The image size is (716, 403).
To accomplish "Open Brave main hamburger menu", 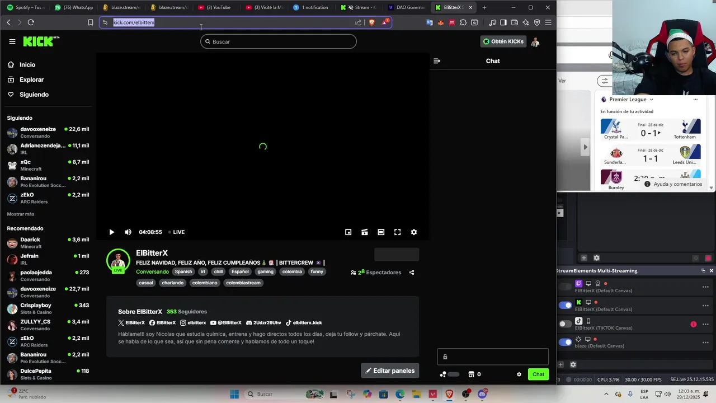I will point(548,22).
